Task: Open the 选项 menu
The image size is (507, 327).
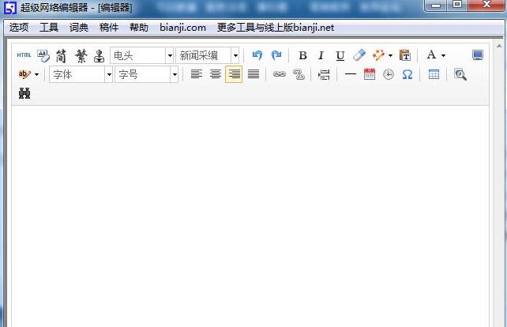Action: (x=19, y=28)
